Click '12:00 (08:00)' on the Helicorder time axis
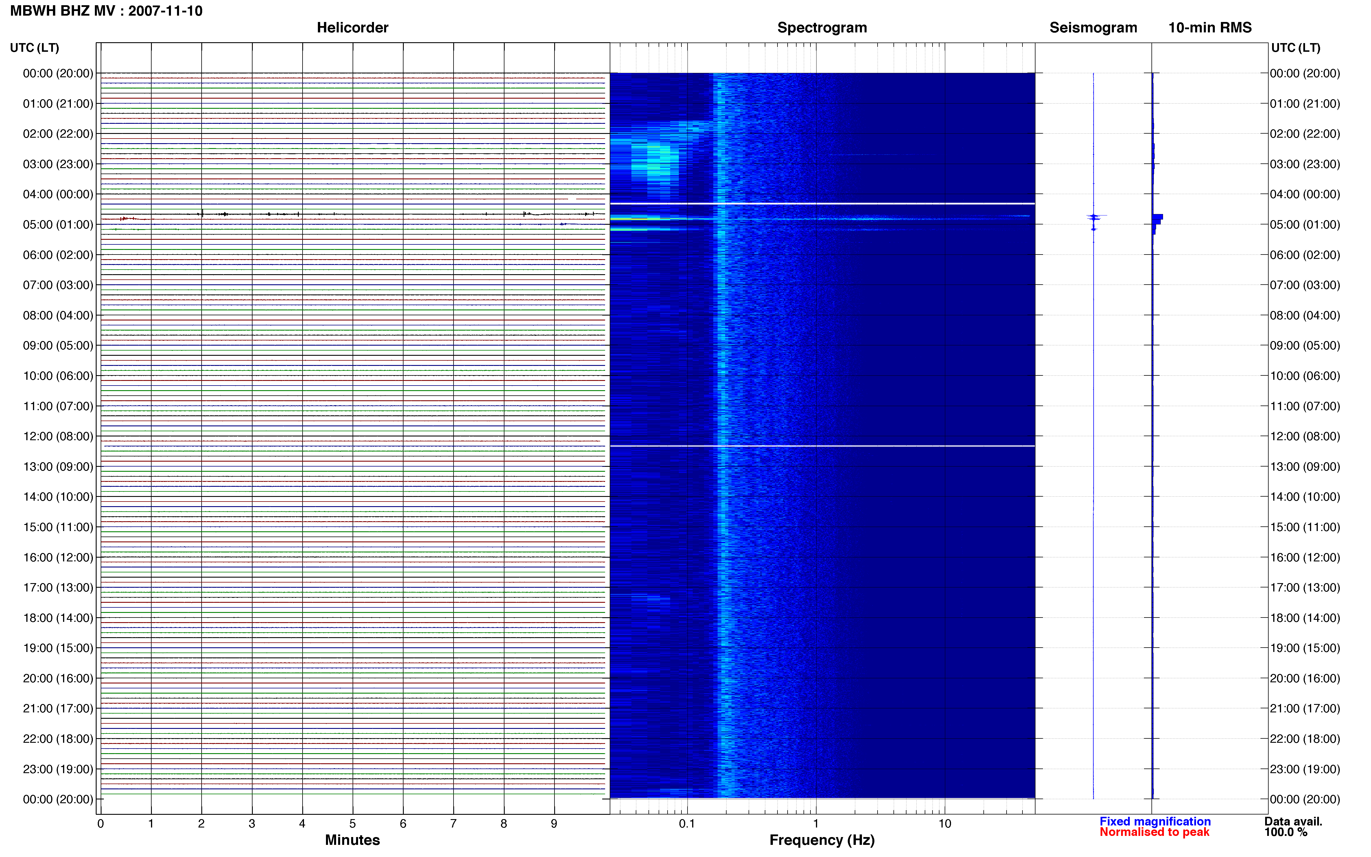The height and width of the screenshot is (857, 1371). coord(58,436)
